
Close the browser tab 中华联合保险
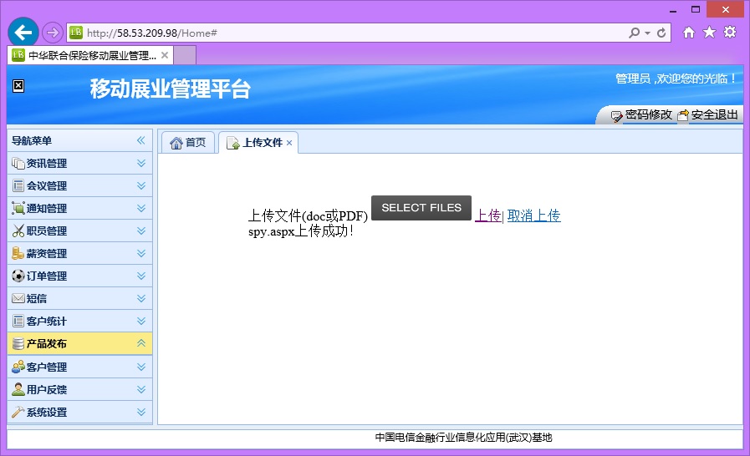[x=165, y=55]
